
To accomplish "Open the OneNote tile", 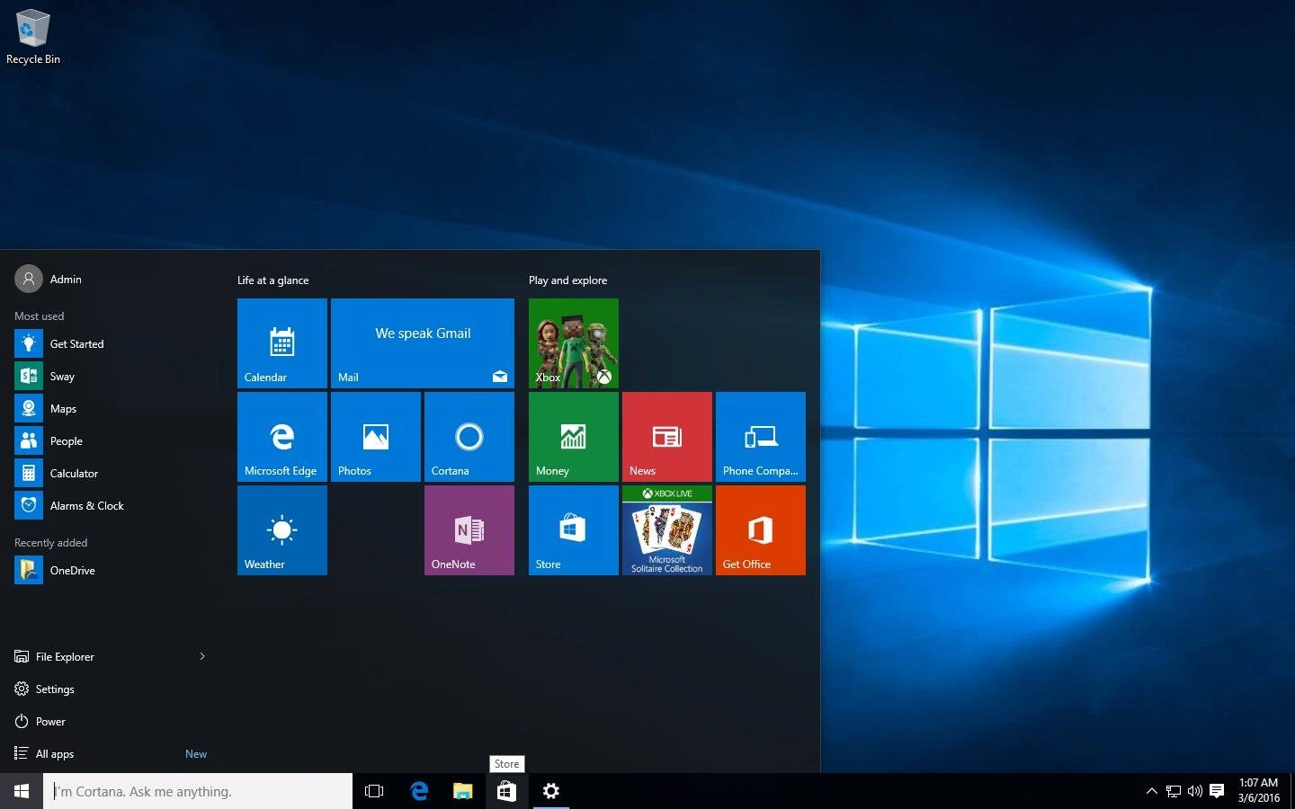I will [x=469, y=530].
